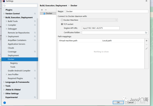Screen dimensions: 153x106
Task: Open Gradle-Android Compiler settings
Action: pyautogui.click(x=19, y=71)
